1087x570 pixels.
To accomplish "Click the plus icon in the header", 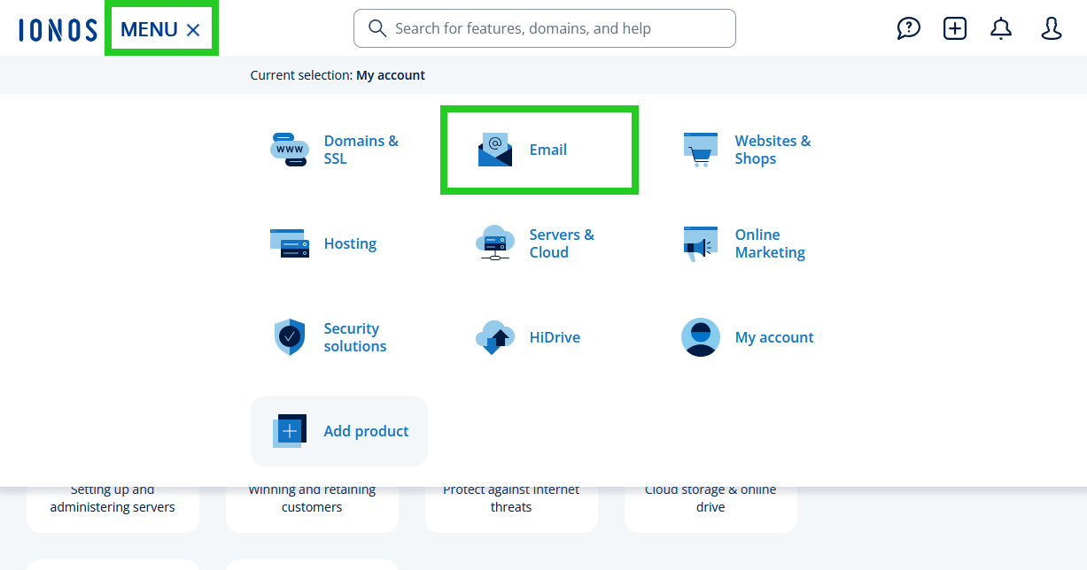I will (954, 28).
